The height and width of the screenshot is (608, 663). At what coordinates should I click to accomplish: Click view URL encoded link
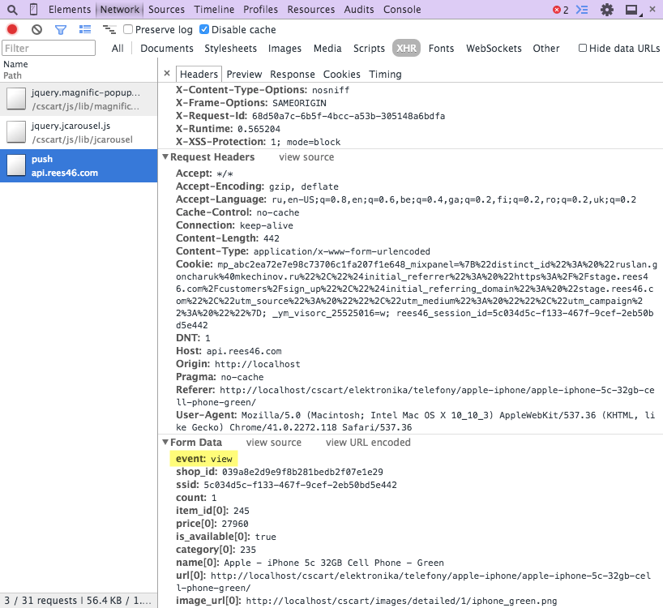click(368, 443)
